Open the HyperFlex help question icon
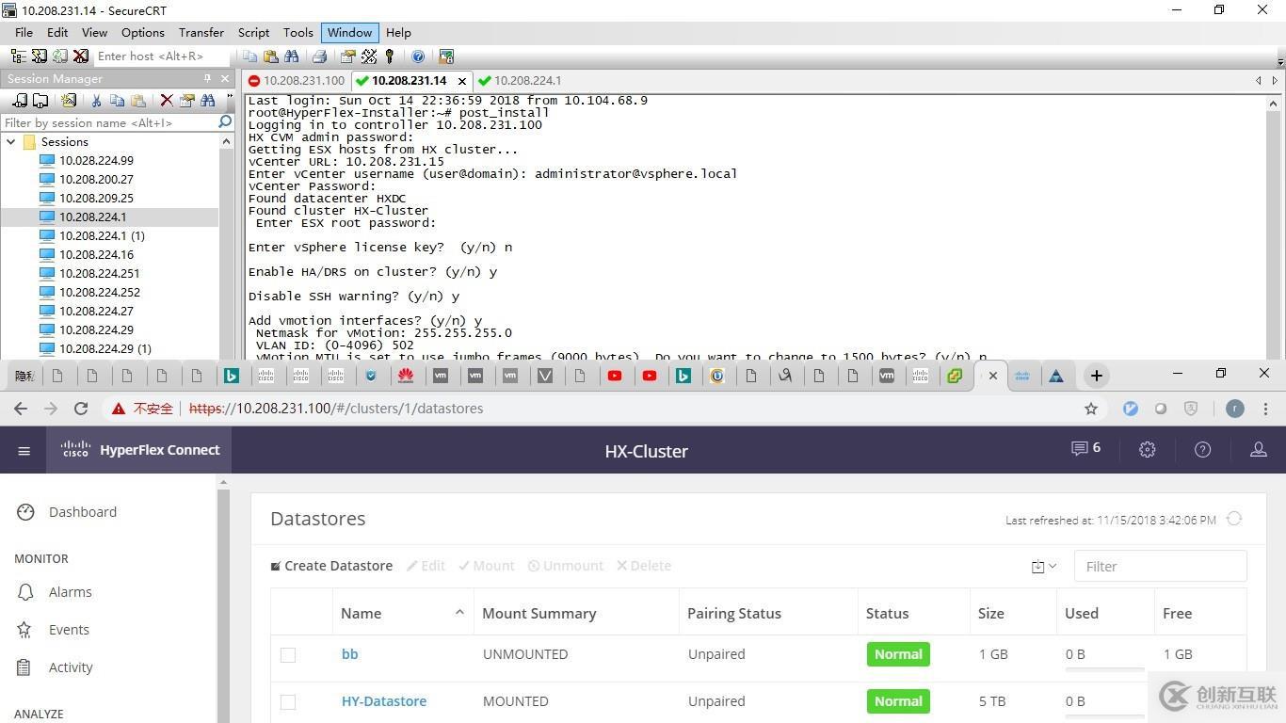This screenshot has height=723, width=1286. pos(1202,450)
